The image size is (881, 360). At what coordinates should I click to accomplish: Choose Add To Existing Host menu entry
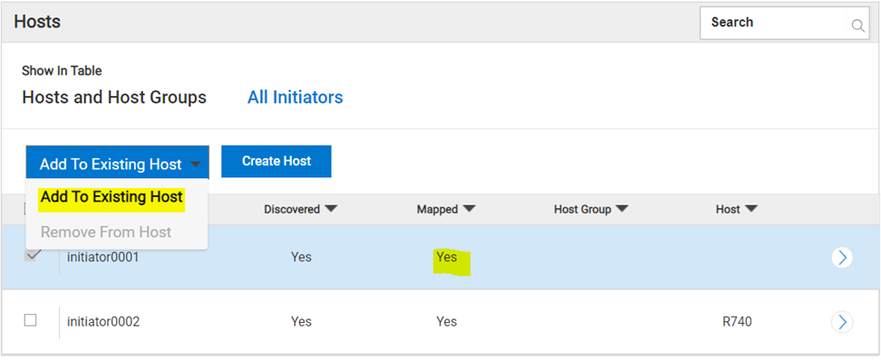pyautogui.click(x=111, y=197)
